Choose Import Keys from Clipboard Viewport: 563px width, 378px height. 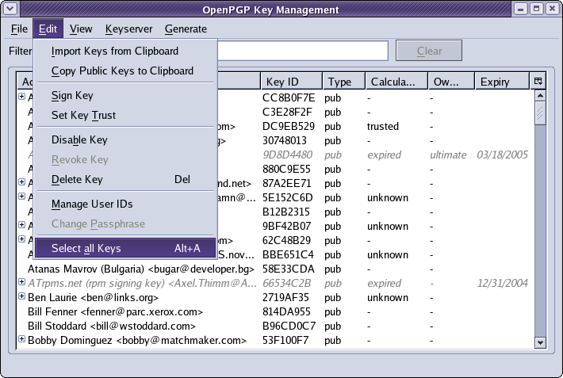[x=125, y=51]
